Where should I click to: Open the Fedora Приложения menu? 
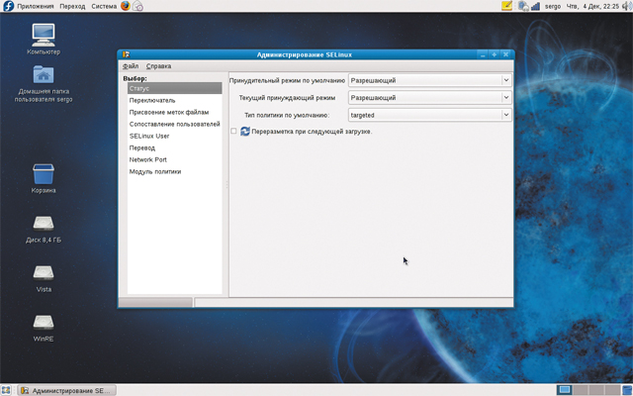29,6
